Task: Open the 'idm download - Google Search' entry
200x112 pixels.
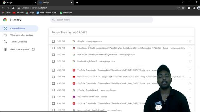Action: pyautogui.click(x=91, y=110)
